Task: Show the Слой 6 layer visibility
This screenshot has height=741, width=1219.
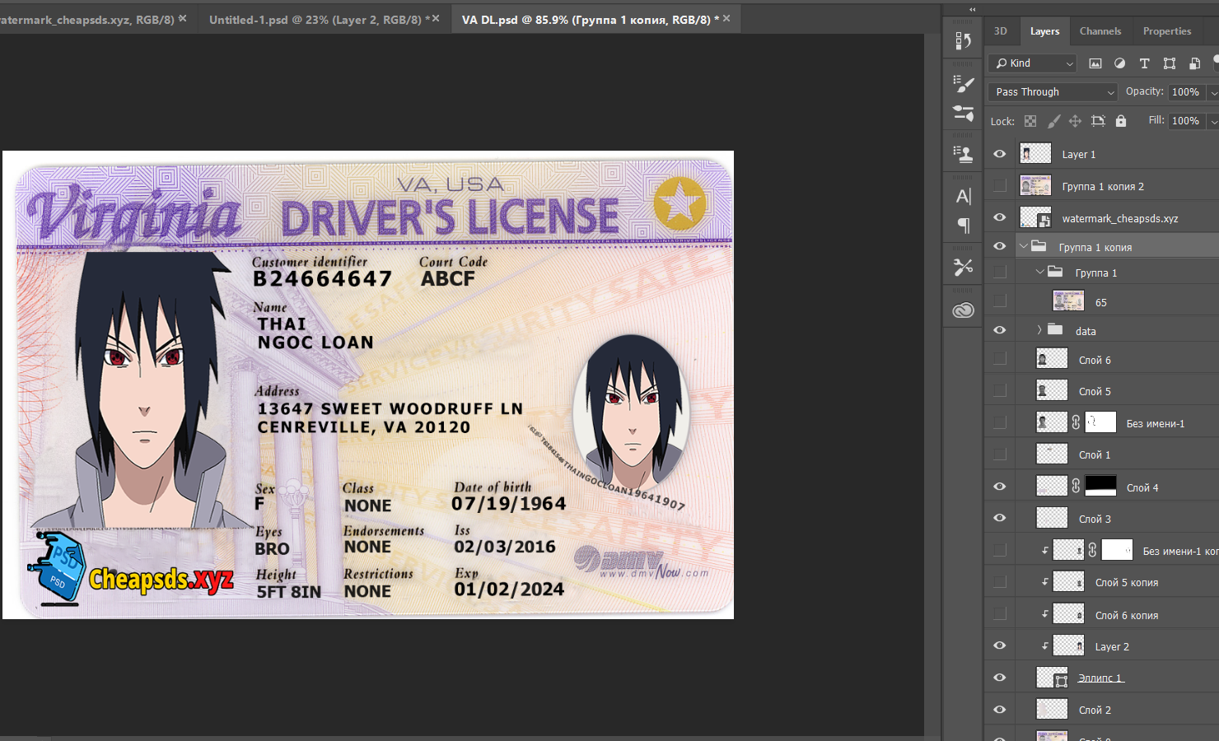Action: (999, 359)
